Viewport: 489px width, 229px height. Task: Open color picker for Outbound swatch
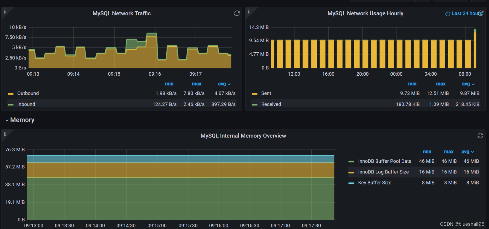tap(11, 94)
